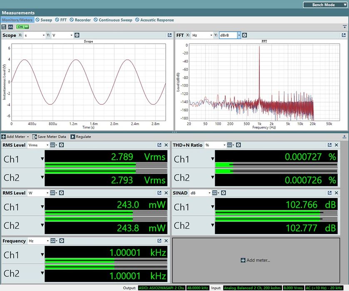Switch to Monitors/Meters tab
Image resolution: width=349 pixels, height=291 pixels.
click(x=17, y=20)
